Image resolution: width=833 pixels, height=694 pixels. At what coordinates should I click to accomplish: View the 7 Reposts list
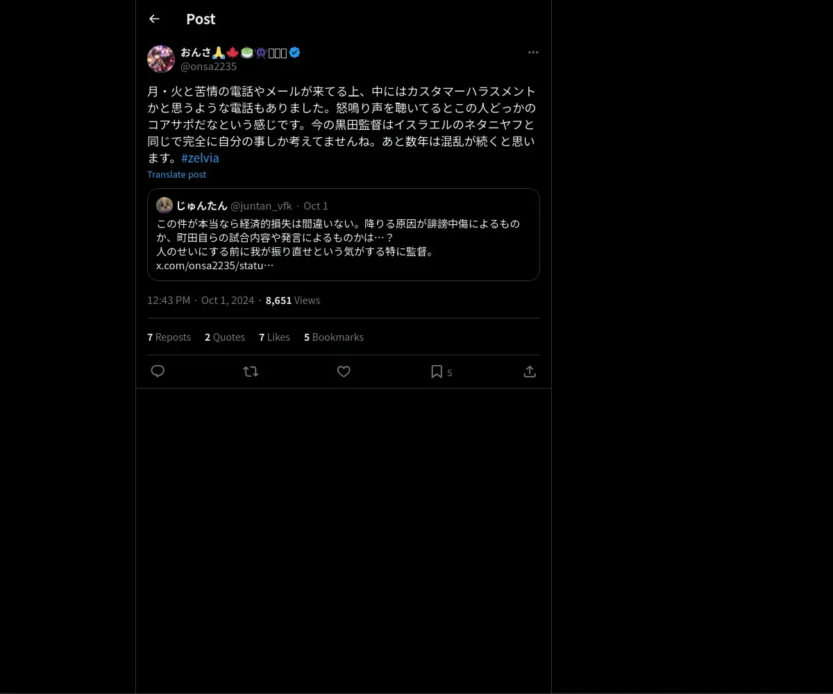(x=169, y=337)
